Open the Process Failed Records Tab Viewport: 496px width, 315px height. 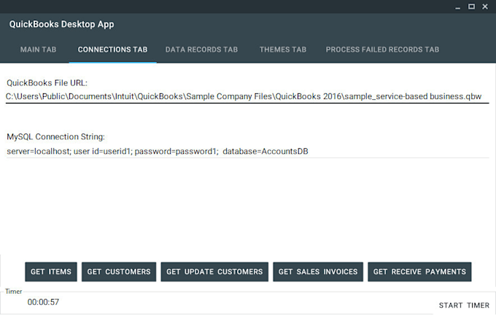tap(382, 50)
